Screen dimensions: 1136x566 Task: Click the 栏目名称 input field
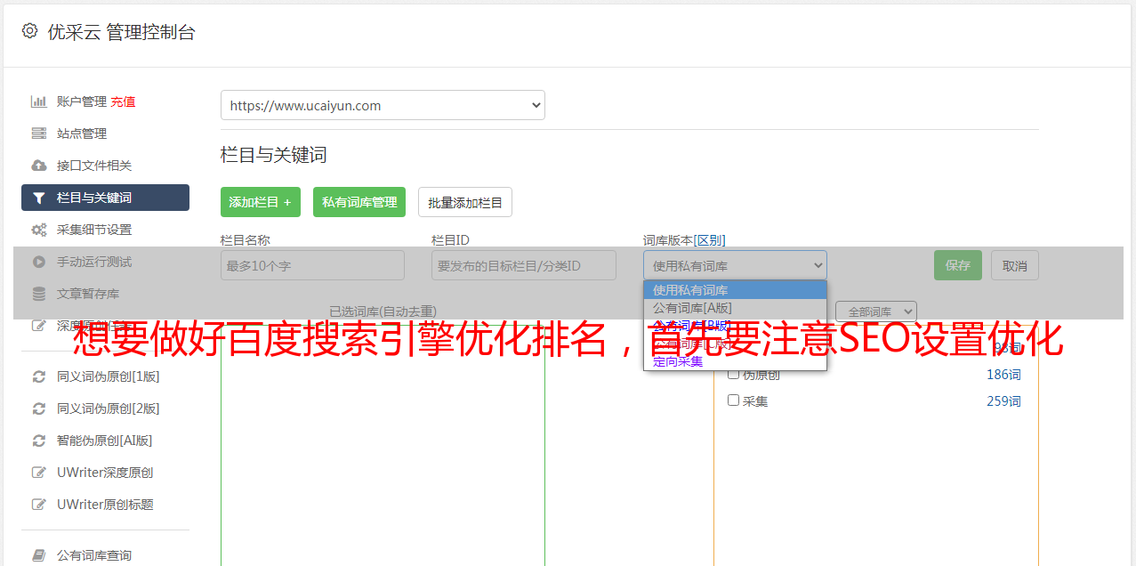(312, 265)
